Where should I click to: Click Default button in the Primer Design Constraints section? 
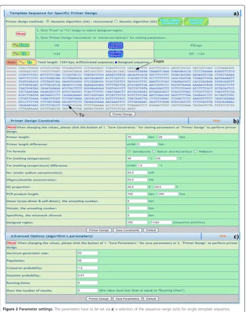pos(151,230)
